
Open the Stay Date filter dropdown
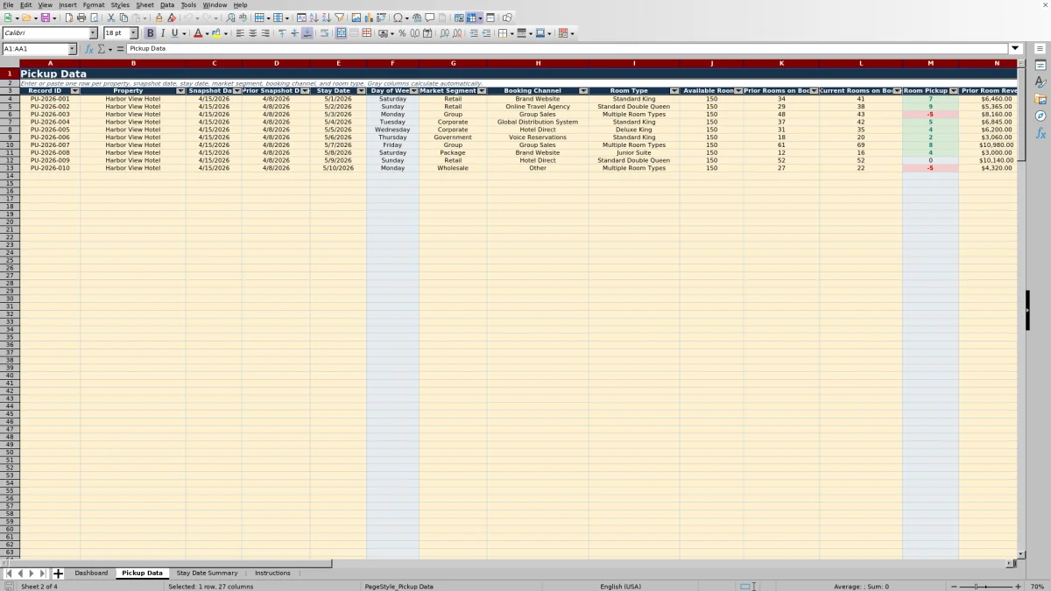362,91
